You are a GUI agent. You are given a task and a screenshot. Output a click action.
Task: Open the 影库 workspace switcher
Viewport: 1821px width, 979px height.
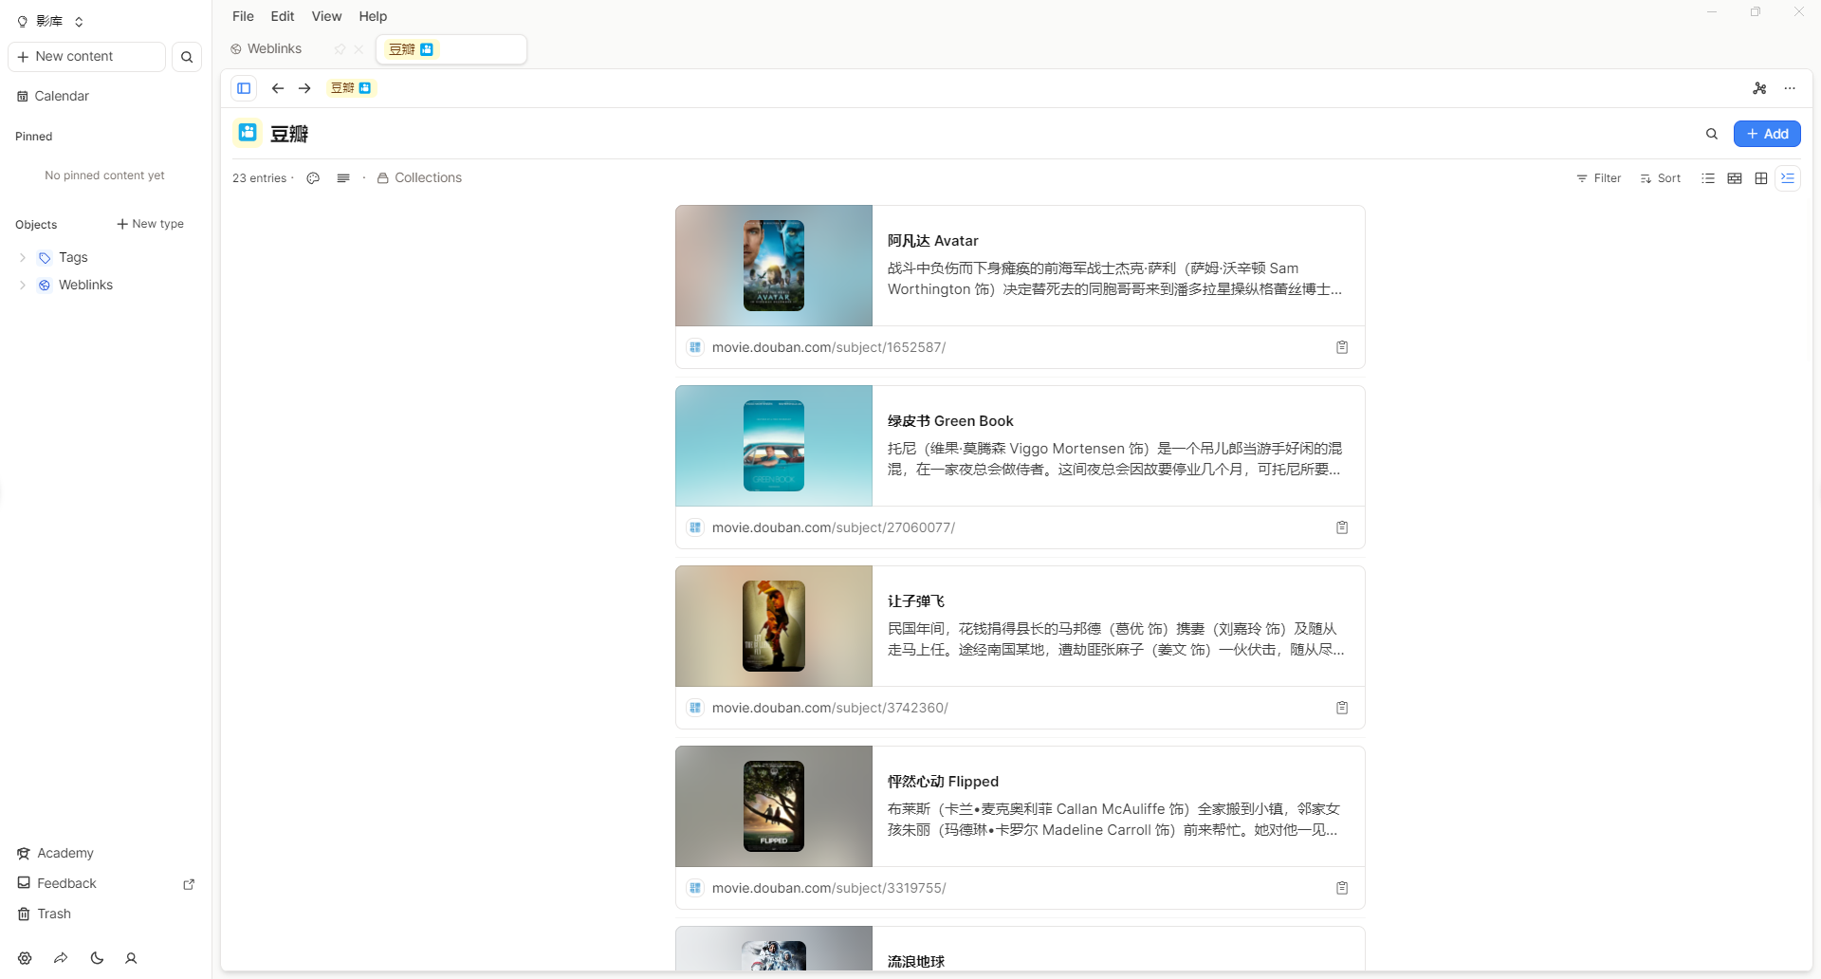(x=50, y=21)
